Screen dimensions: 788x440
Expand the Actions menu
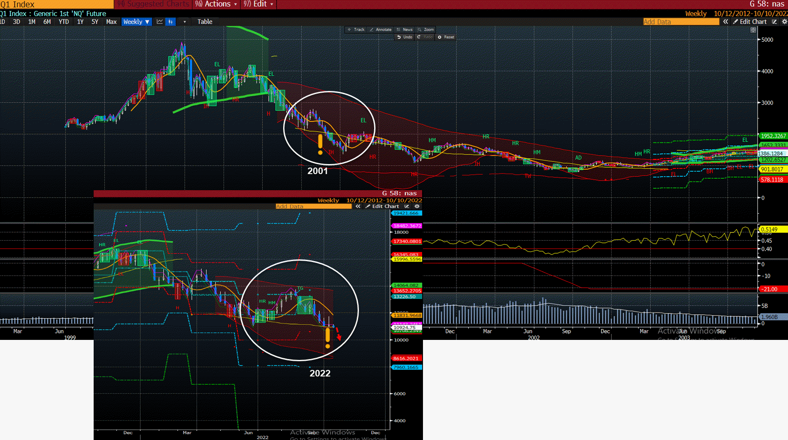pos(216,4)
